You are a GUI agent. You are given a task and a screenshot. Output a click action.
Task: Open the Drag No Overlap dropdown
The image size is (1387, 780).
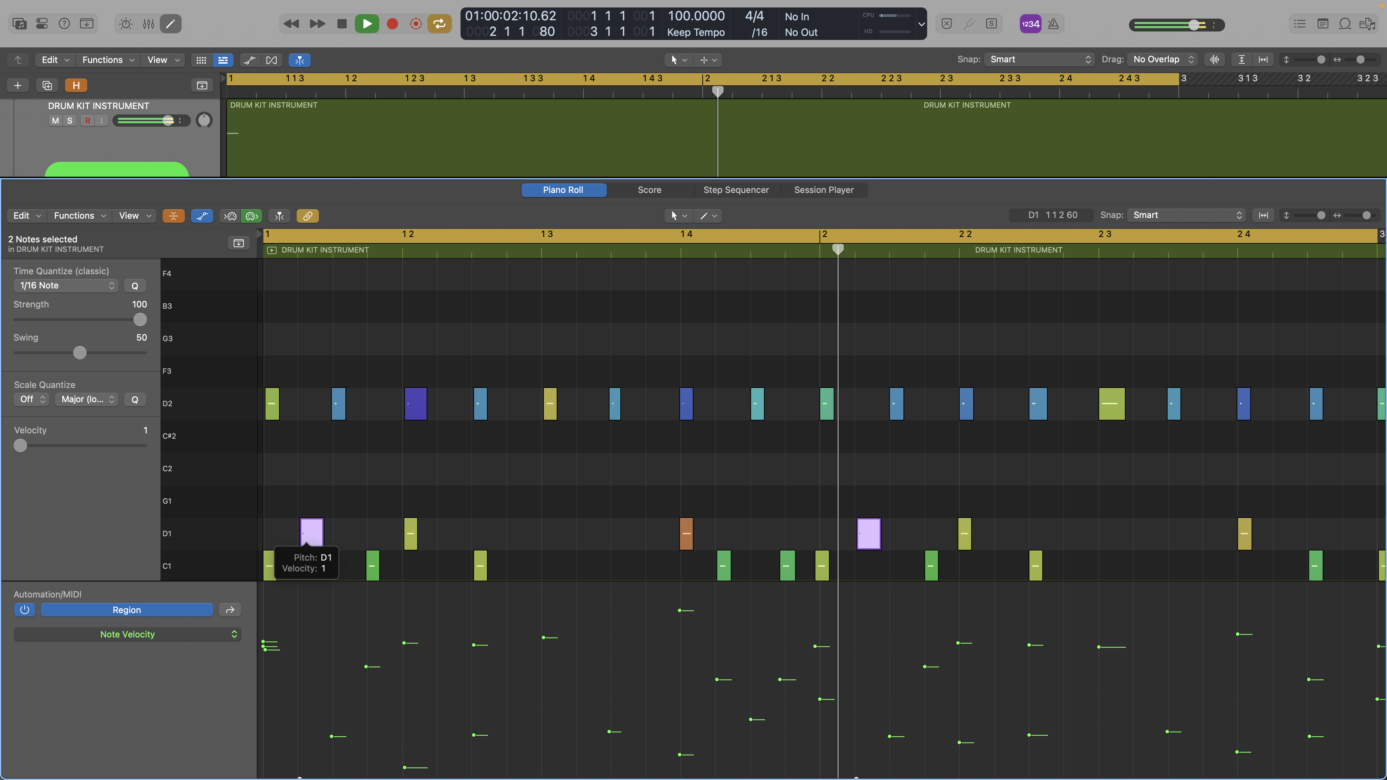tap(1163, 59)
